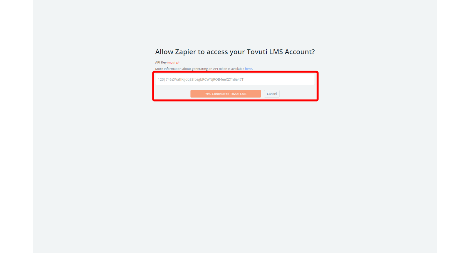Screen dimensions: 470x253
Task: Authorize Zapier via Continue to Tovuti LMS
Action: tap(226, 94)
